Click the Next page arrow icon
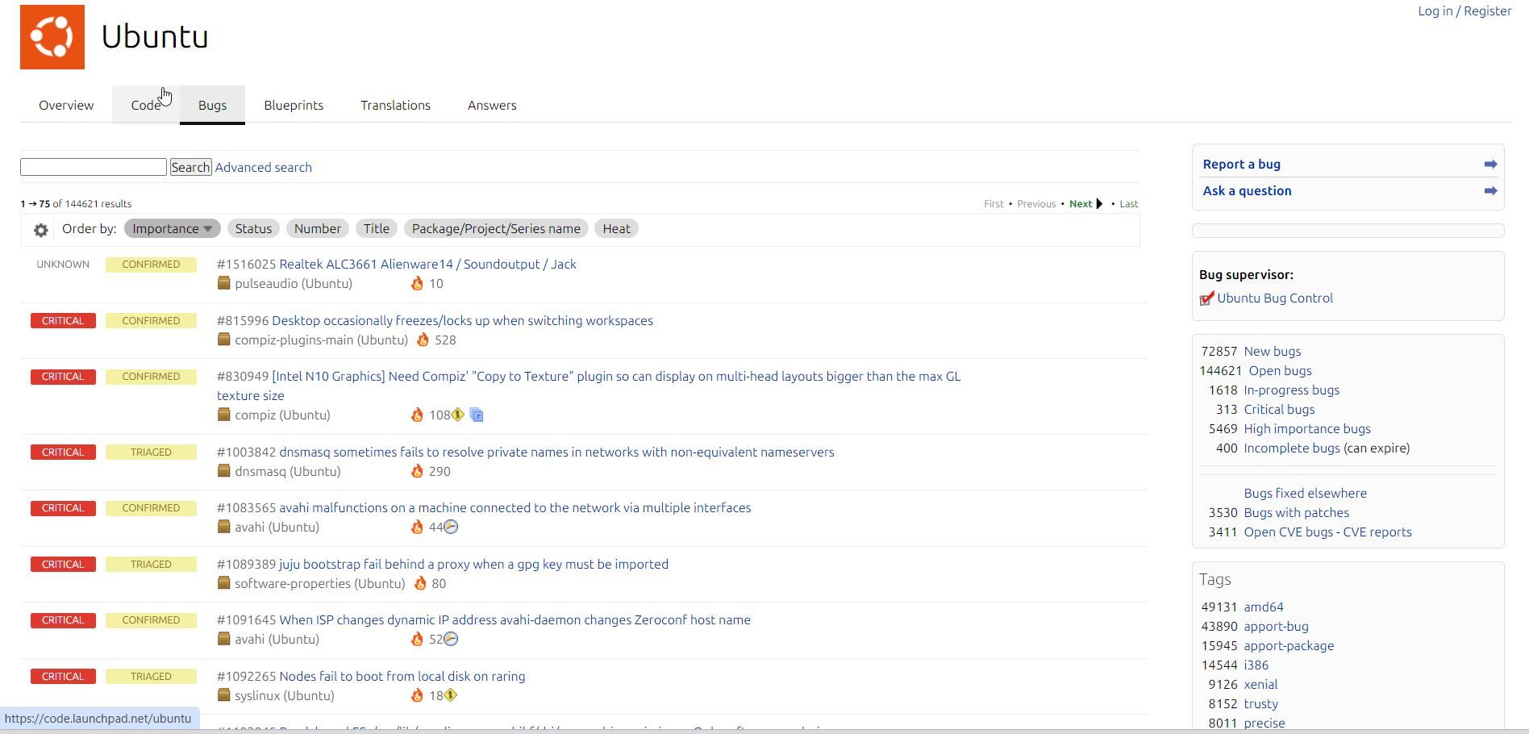The height and width of the screenshot is (734, 1529). [1099, 204]
